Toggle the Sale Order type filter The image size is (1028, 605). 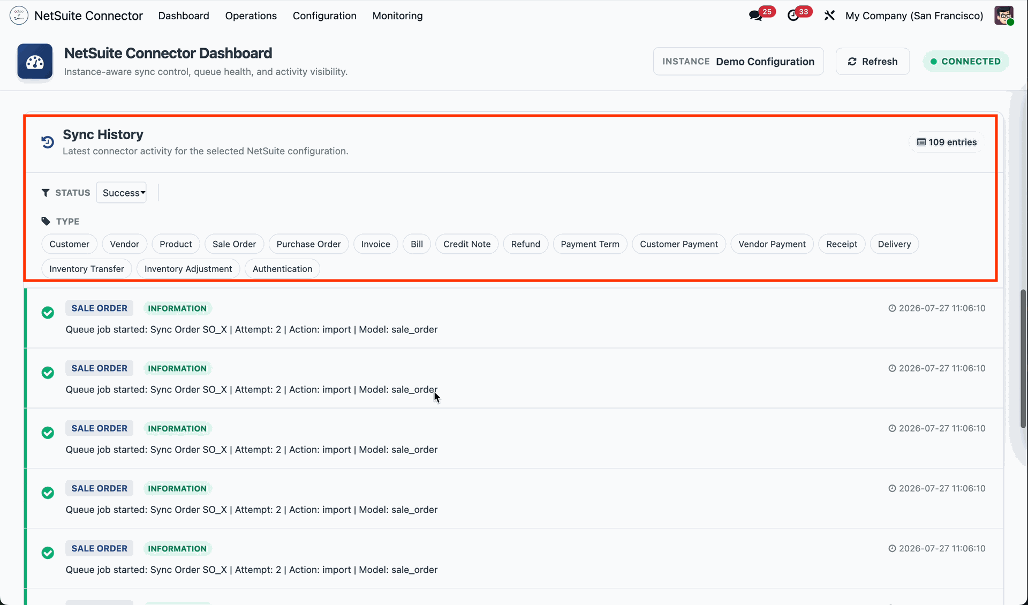235,244
